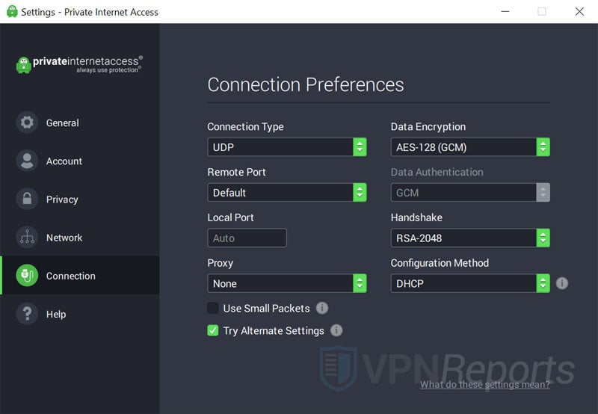Open the Configuration Method DHCP dropdown
598x414 pixels.
[470, 283]
